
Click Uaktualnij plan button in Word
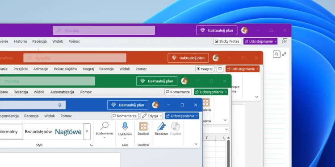pyautogui.click(x=128, y=105)
